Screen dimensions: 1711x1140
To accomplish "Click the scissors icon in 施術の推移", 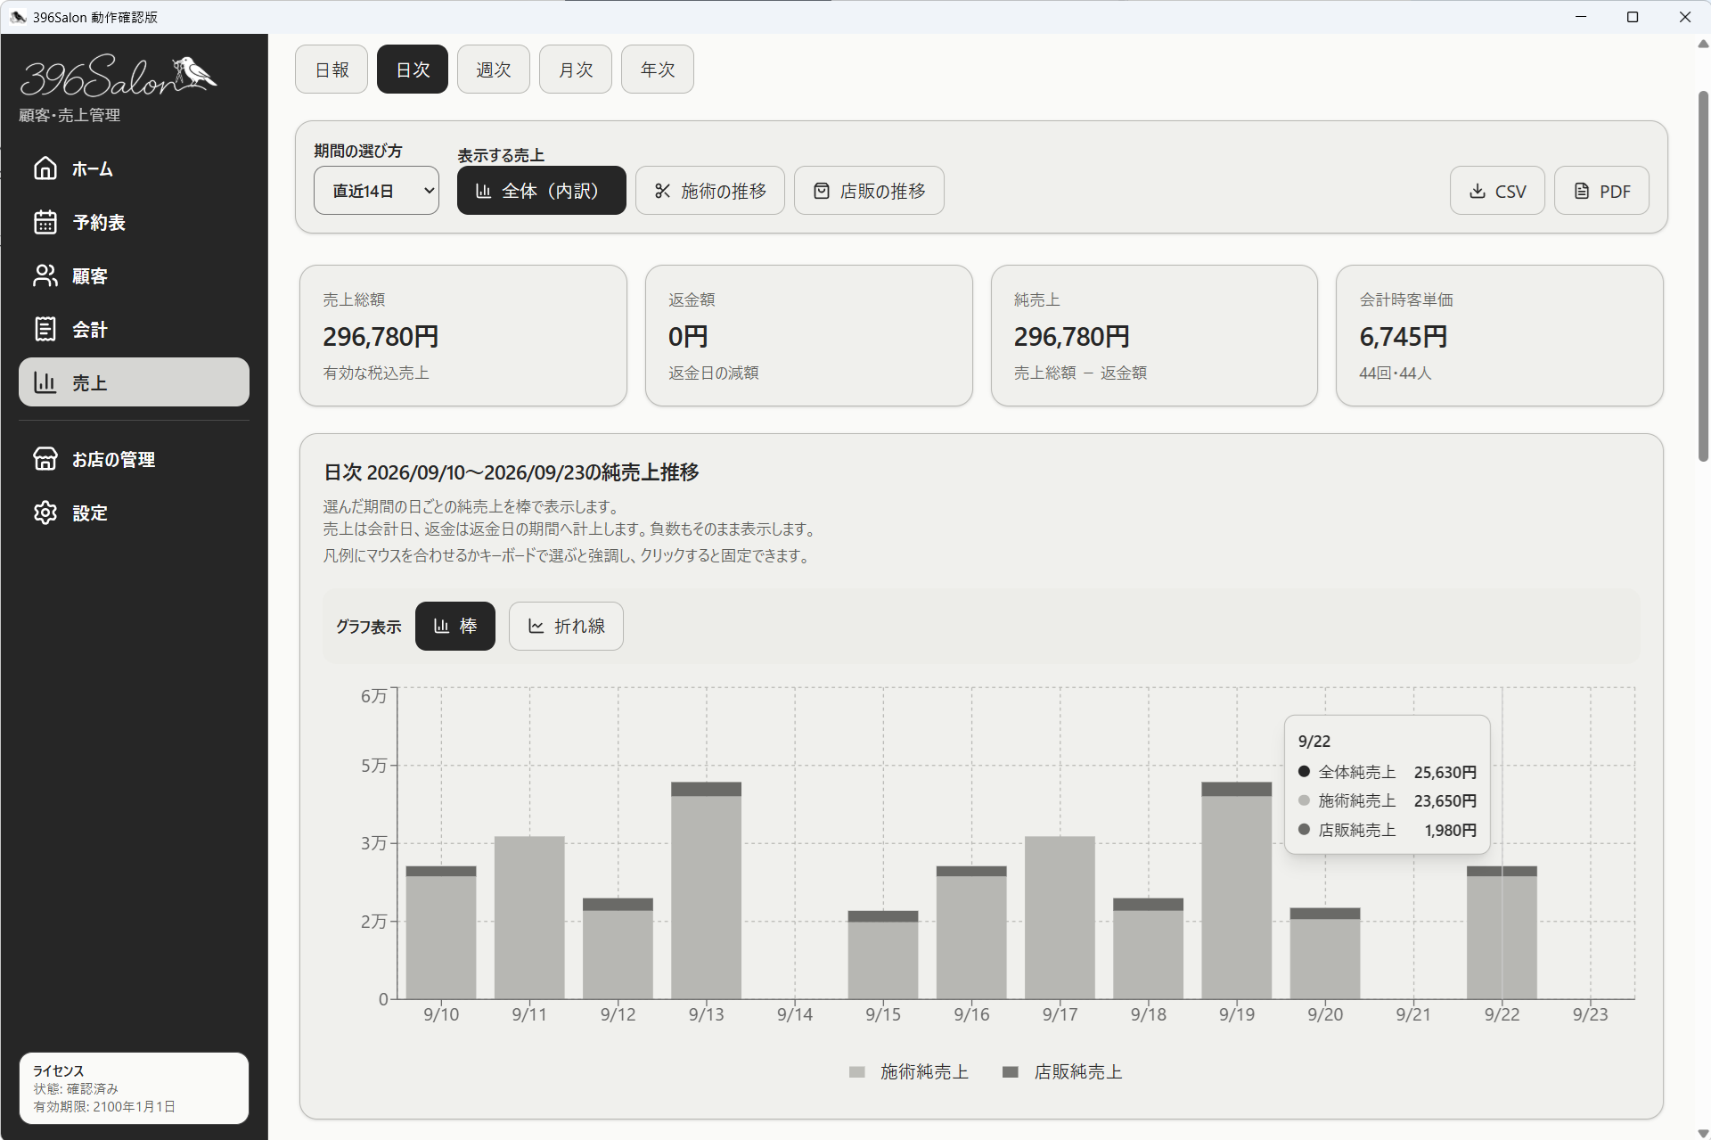I will click(x=662, y=191).
